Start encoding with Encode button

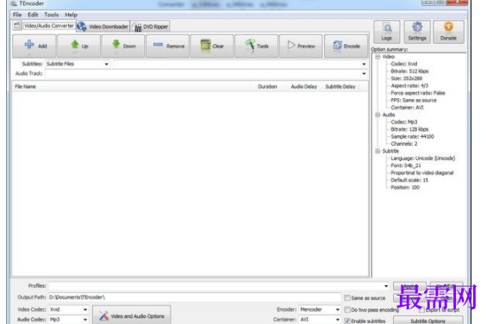pos(346,46)
